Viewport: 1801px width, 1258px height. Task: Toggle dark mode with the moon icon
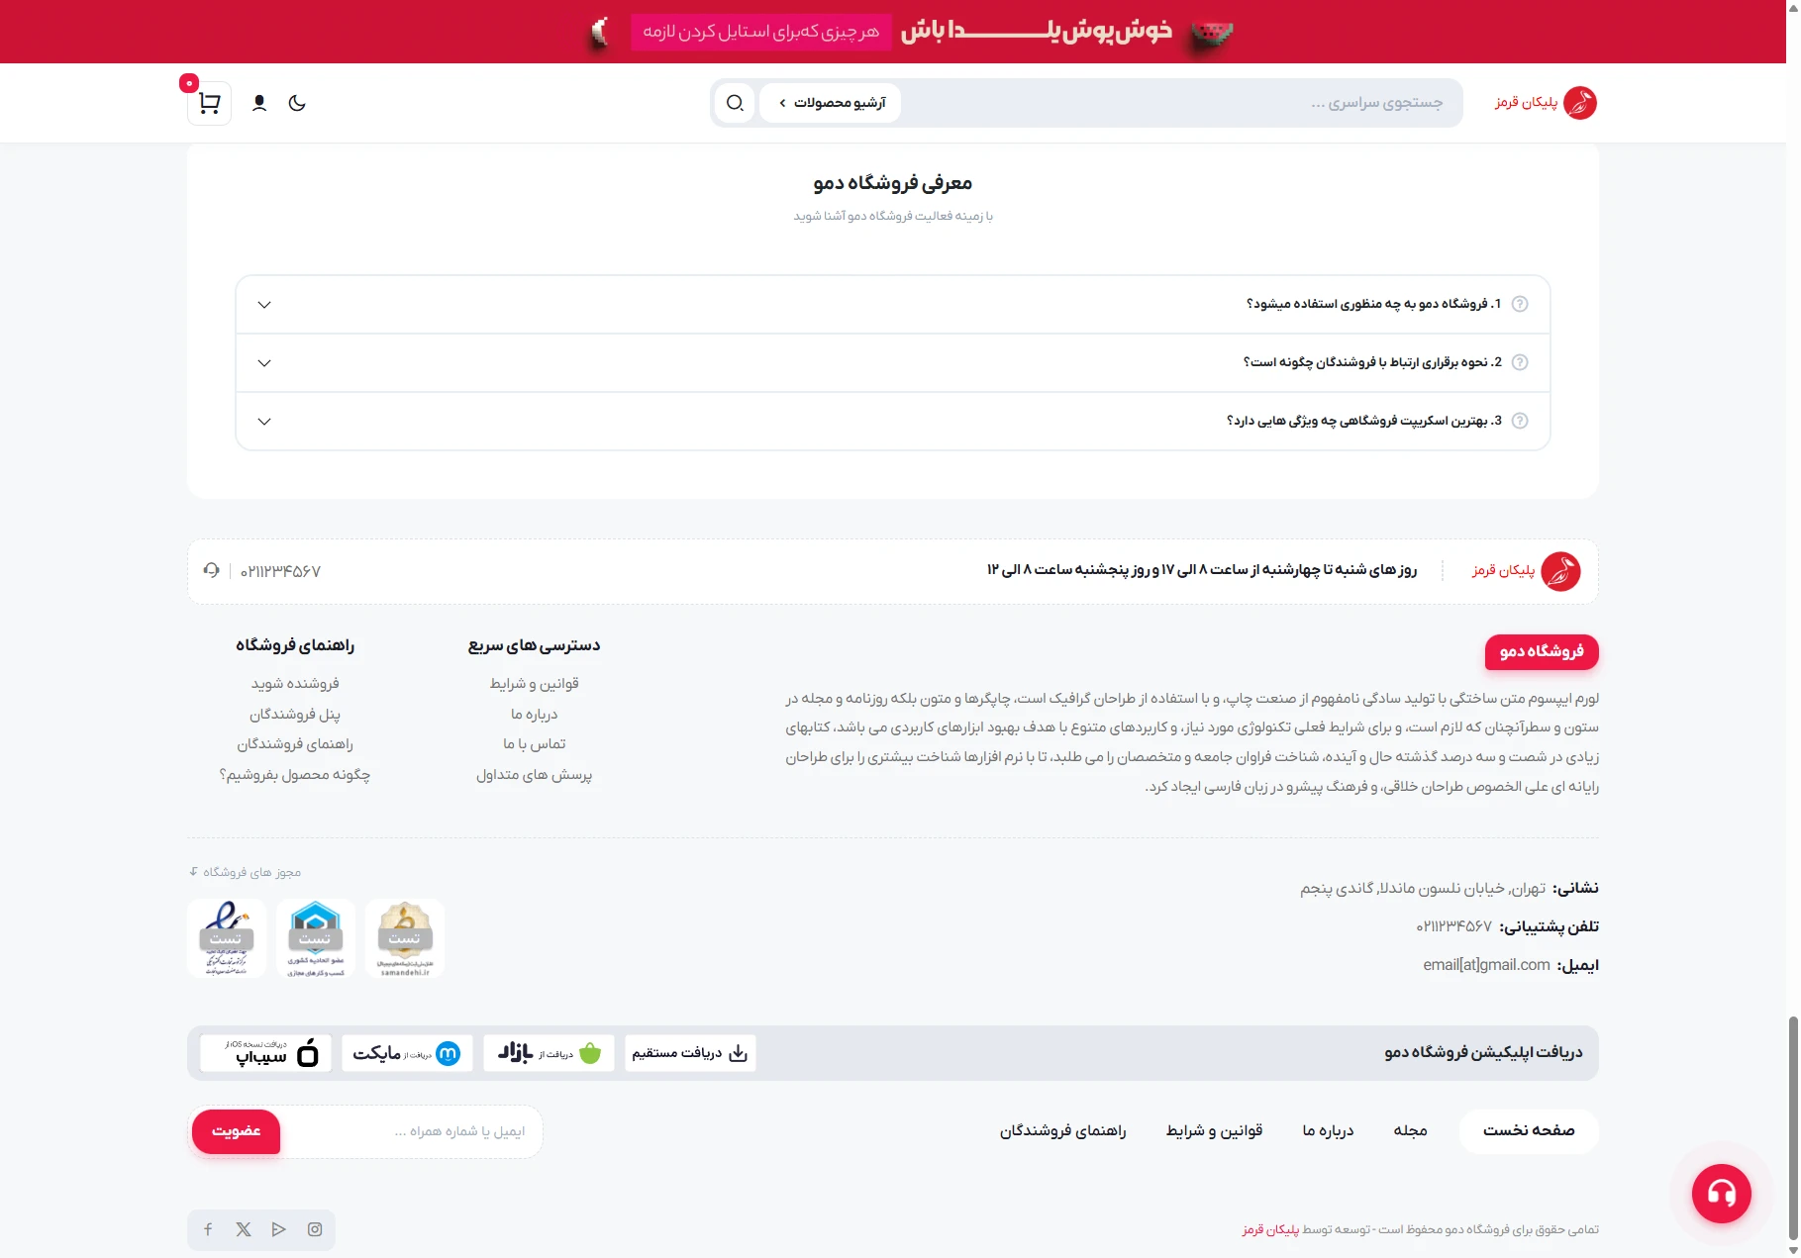(297, 103)
